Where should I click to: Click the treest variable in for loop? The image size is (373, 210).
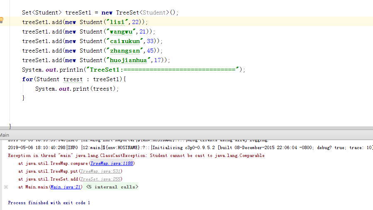(x=73, y=80)
